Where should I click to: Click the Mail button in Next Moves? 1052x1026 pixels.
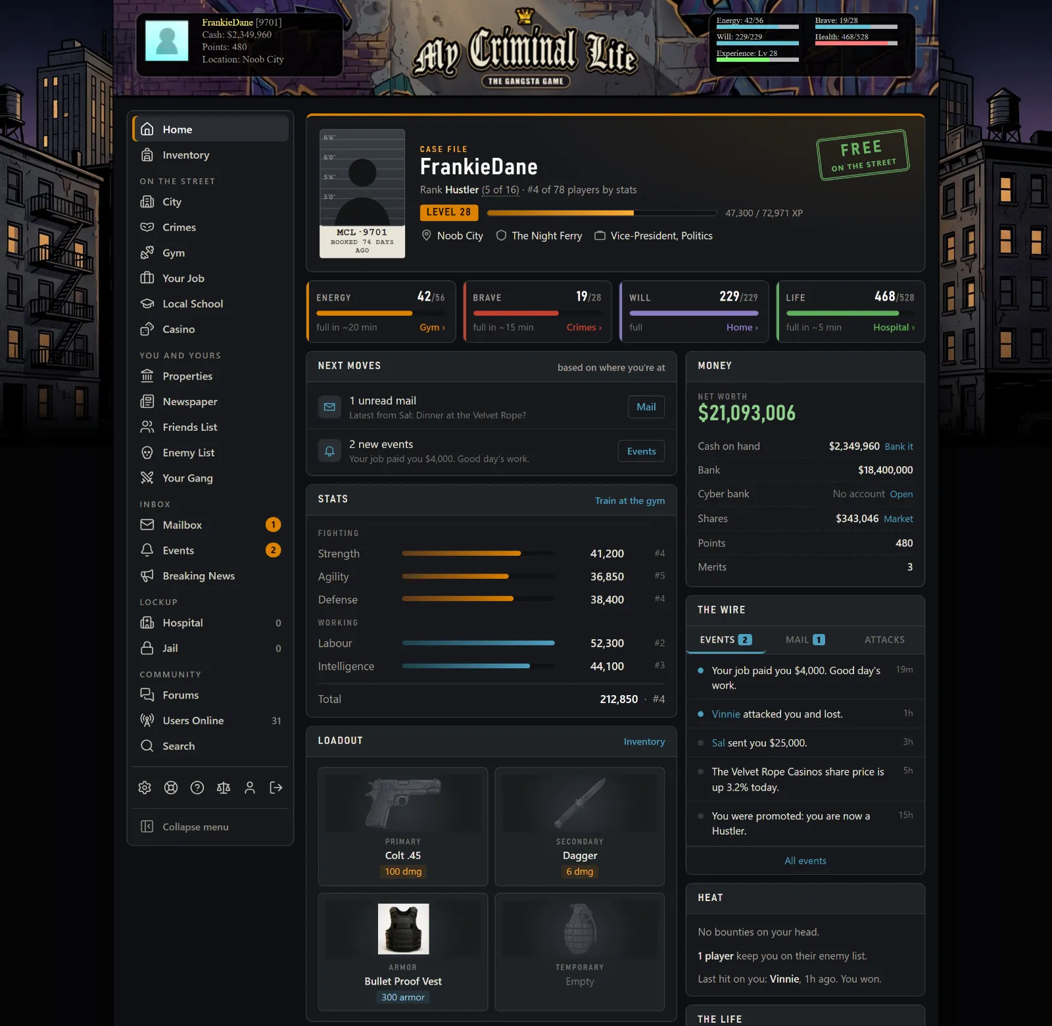coord(646,407)
